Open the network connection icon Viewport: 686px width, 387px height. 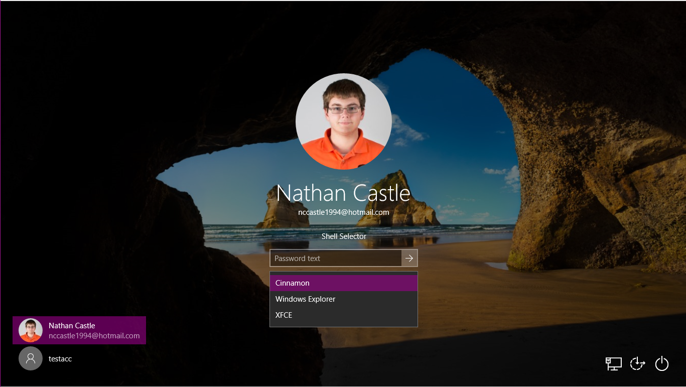coord(613,363)
